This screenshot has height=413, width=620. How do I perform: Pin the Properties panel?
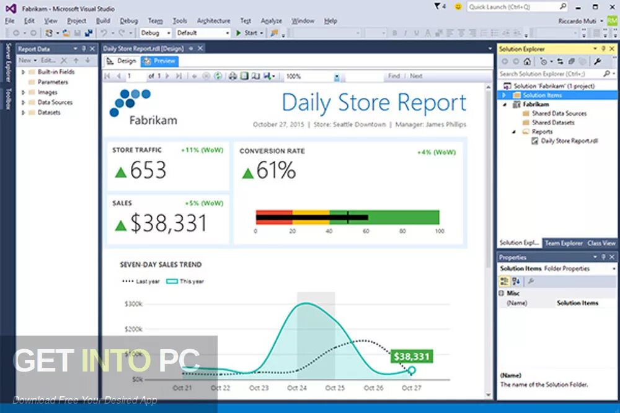[603, 257]
